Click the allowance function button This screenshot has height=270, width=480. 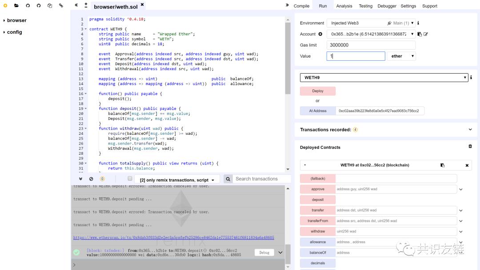pyautogui.click(x=318, y=242)
